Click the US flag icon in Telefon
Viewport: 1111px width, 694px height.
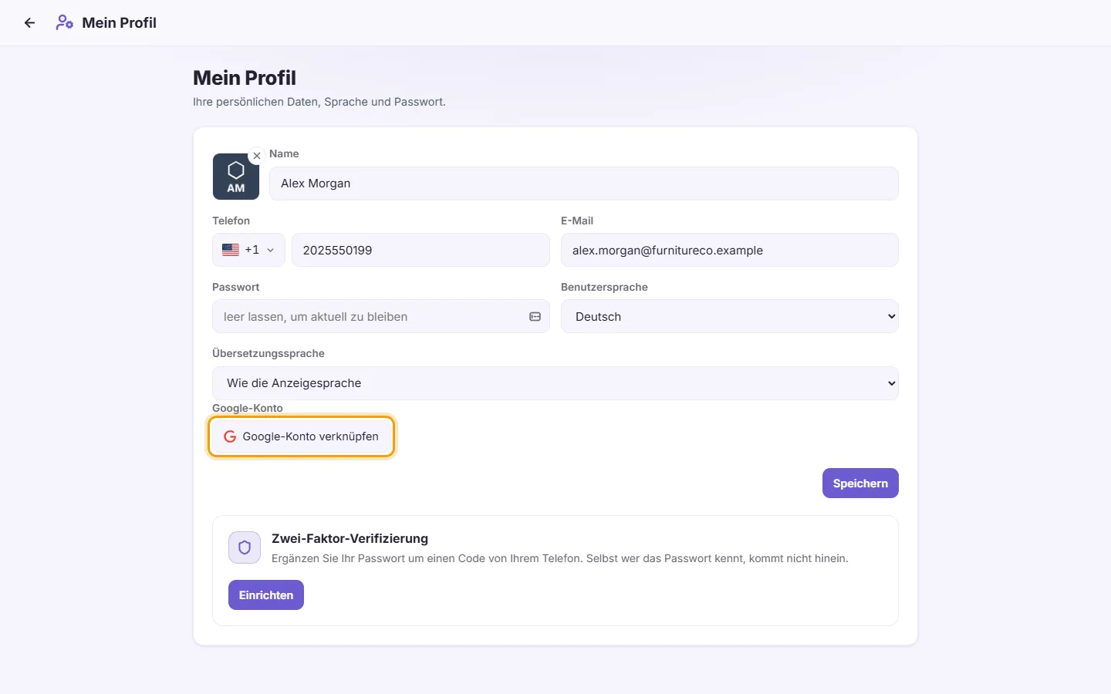[231, 250]
